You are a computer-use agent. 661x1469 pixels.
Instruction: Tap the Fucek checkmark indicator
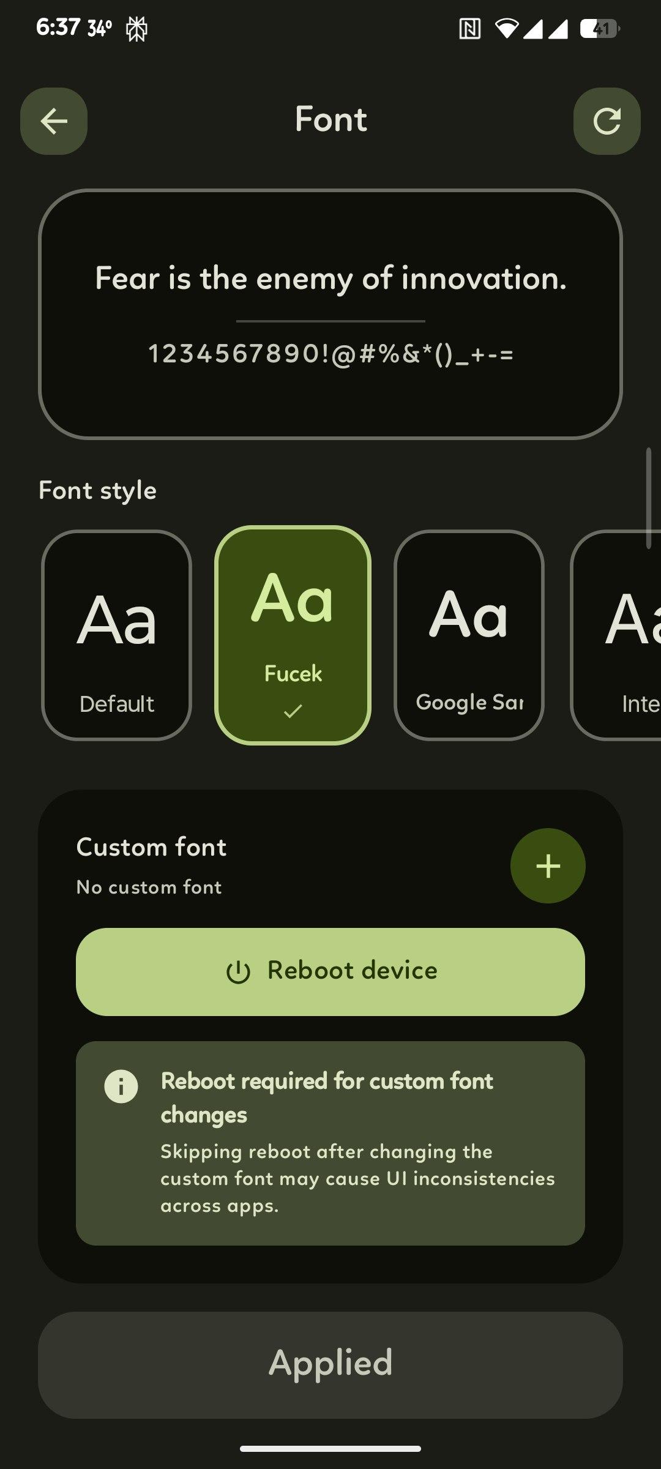tap(293, 711)
